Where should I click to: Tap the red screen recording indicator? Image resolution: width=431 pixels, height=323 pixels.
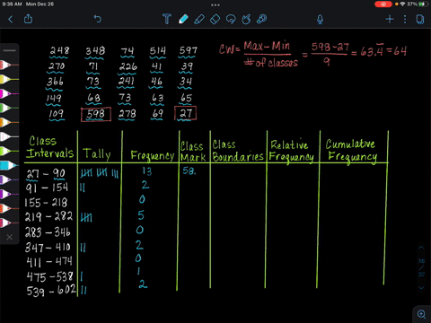click(383, 4)
